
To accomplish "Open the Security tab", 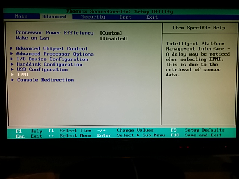I will pos(93,17).
